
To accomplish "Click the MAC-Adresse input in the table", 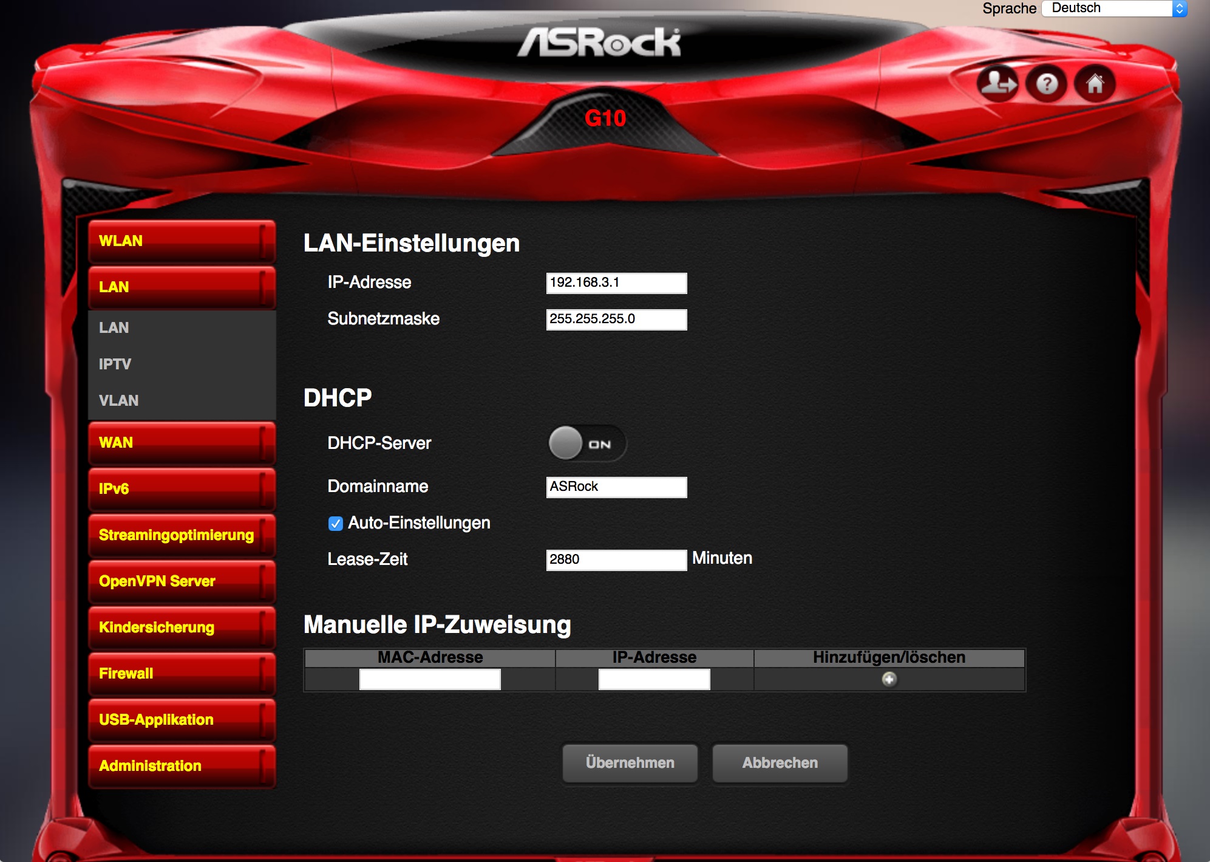I will click(x=430, y=679).
